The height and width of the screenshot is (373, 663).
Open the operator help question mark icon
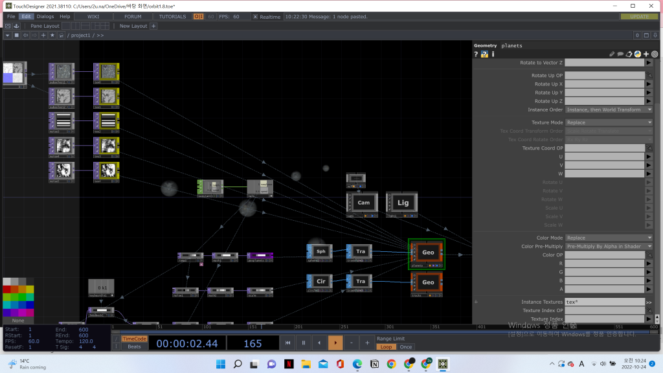click(x=477, y=54)
